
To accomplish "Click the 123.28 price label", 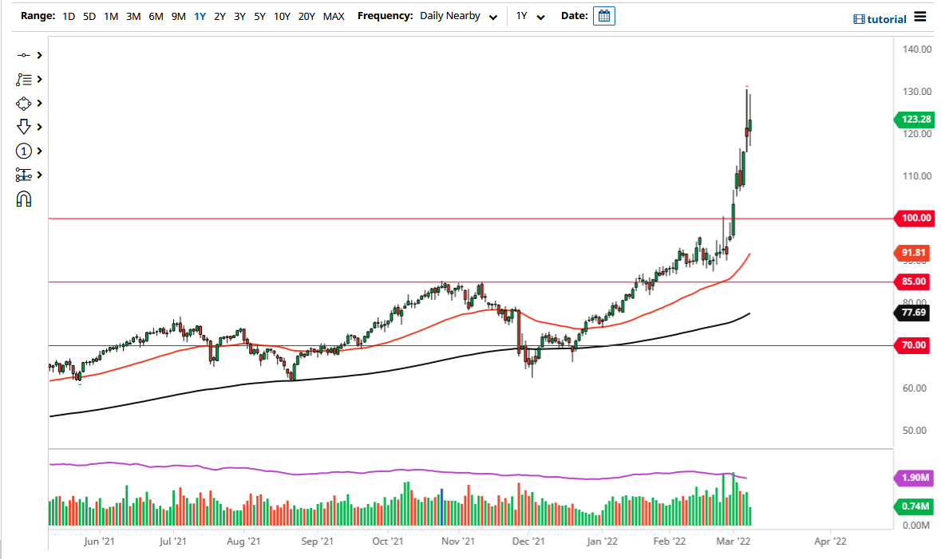I will click(x=913, y=119).
